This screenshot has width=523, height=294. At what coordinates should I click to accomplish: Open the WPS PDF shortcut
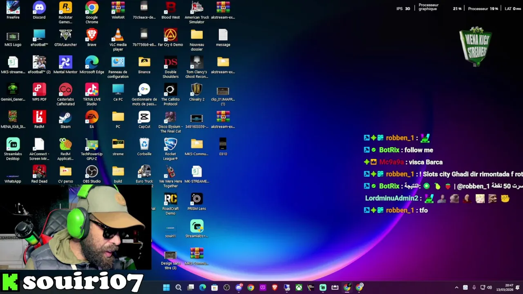point(39,93)
